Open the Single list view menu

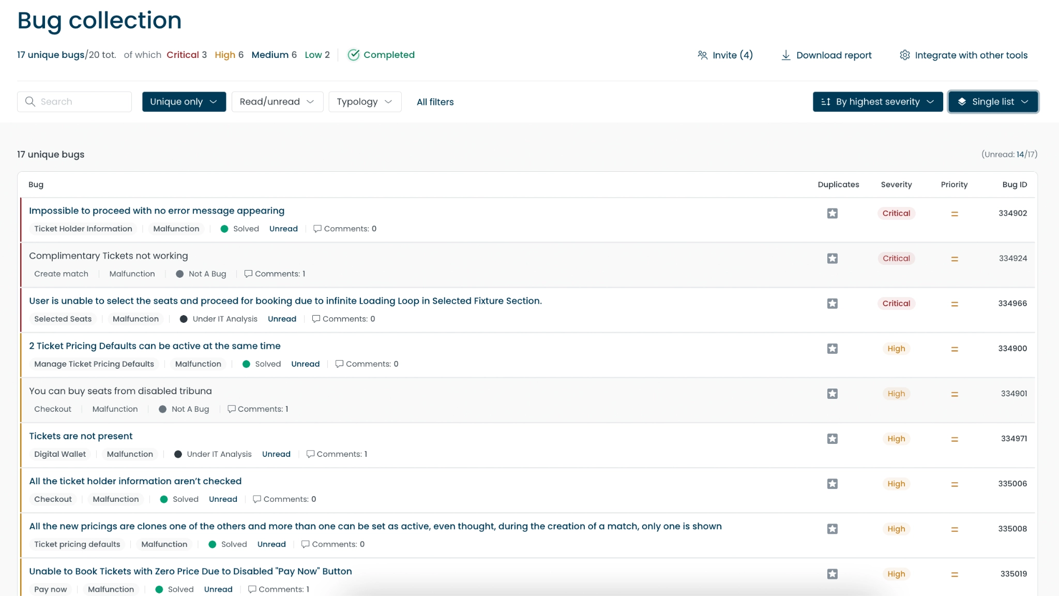993,101
